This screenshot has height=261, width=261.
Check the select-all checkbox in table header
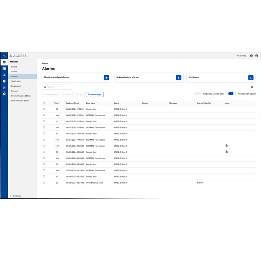tap(44, 103)
